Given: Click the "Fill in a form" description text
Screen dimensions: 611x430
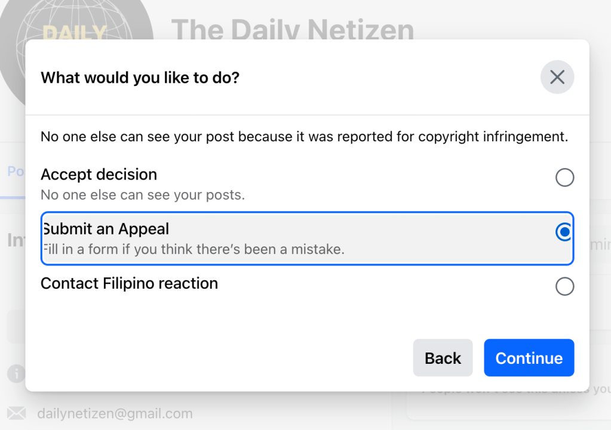Looking at the screenshot, I should (194, 249).
